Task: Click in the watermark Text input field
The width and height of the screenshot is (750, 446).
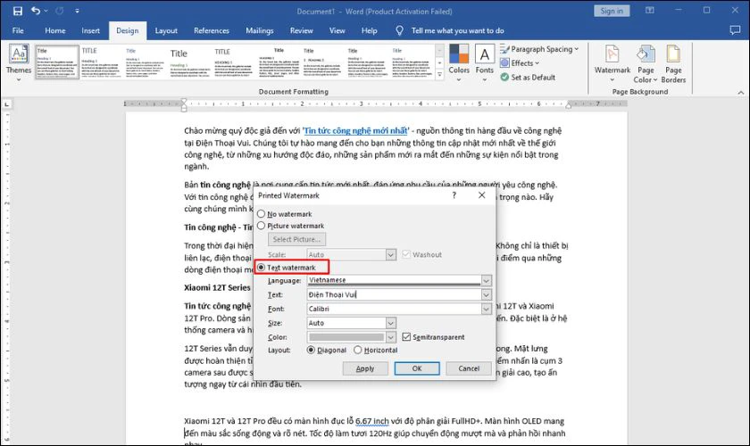Action: pos(394,294)
